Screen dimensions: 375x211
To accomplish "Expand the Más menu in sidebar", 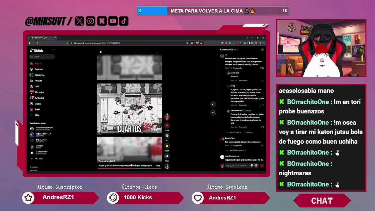I will pyautogui.click(x=35, y=115).
